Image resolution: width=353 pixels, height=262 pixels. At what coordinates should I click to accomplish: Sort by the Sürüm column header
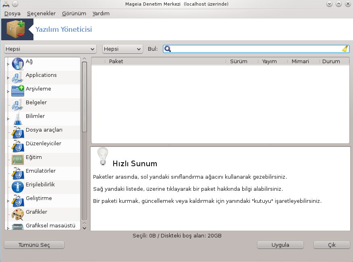(241, 61)
